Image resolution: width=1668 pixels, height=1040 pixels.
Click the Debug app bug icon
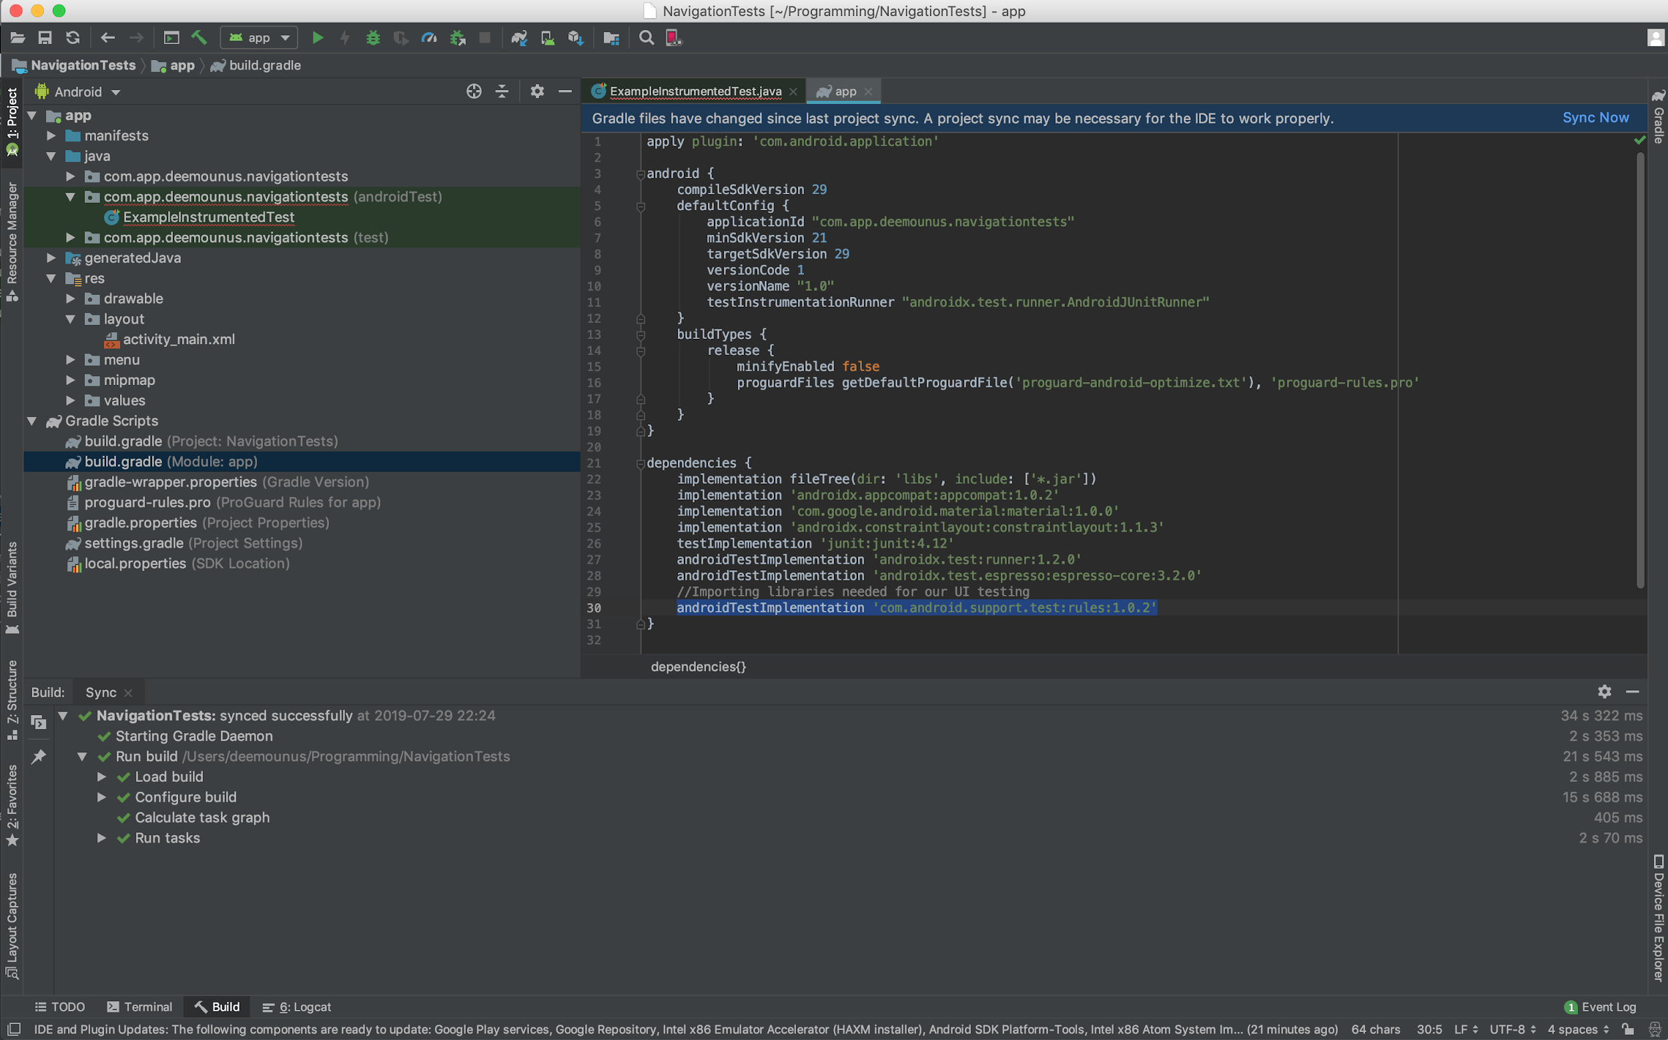point(373,38)
